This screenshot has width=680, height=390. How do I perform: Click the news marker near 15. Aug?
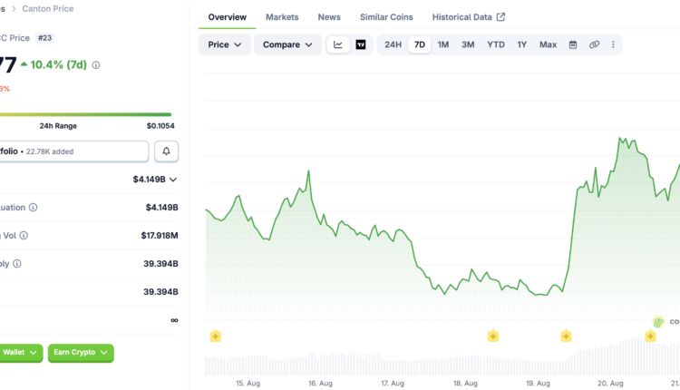[216, 336]
